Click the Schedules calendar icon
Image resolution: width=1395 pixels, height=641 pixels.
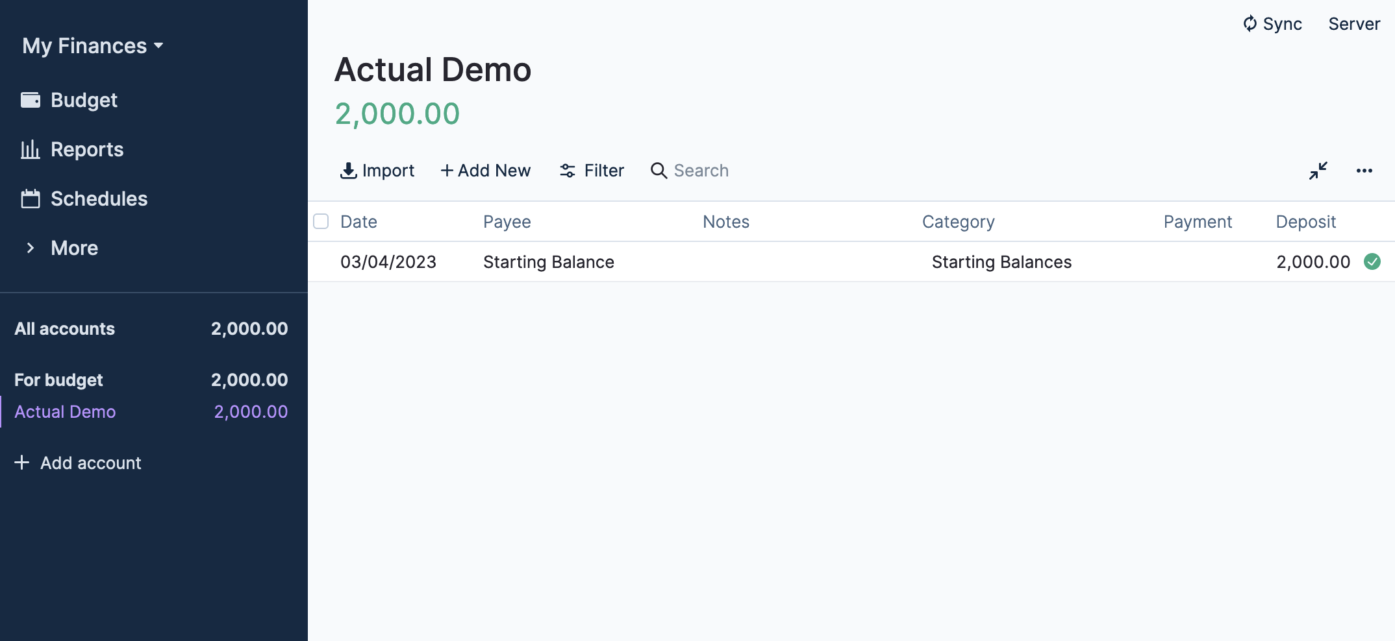point(31,199)
